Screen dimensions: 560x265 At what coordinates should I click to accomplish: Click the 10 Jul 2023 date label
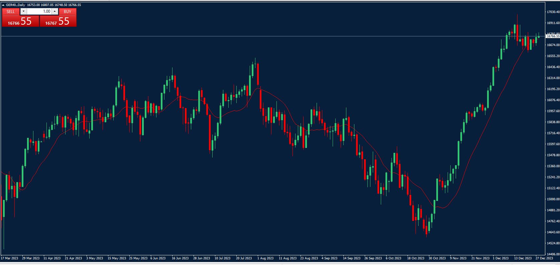[x=222, y=258]
